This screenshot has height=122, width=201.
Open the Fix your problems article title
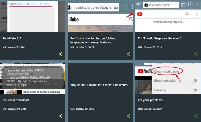[x=151, y=100]
